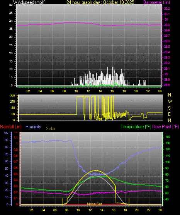The width and height of the screenshot is (180, 215).
Task: Click the sunrise vertical marker line
Action: pyautogui.click(x=62, y=202)
